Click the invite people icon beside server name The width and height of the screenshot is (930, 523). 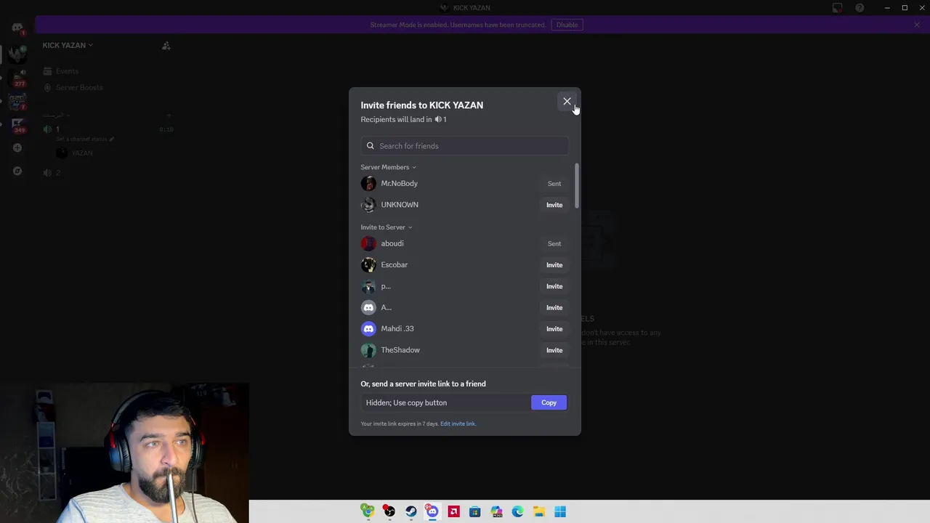coord(166,46)
